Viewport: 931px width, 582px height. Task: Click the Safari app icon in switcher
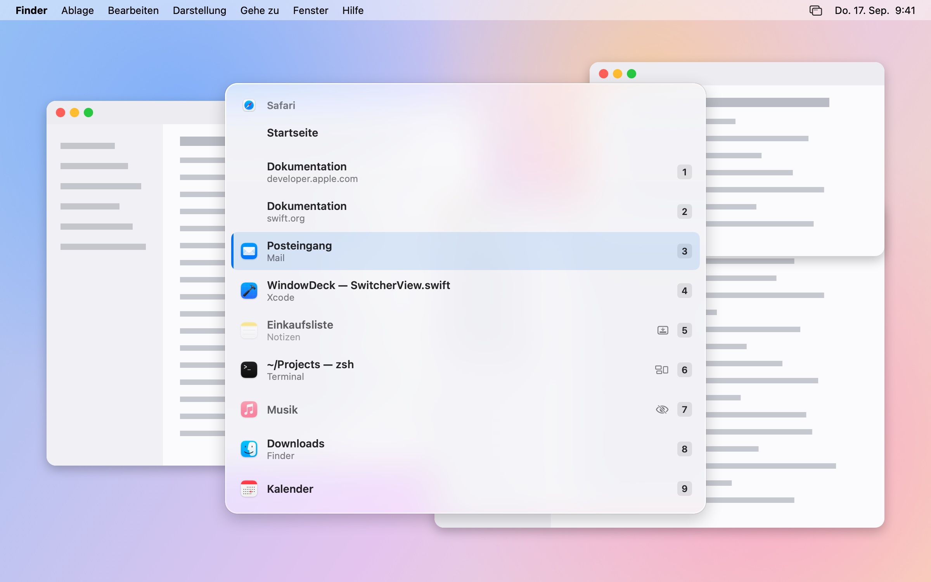point(249,105)
